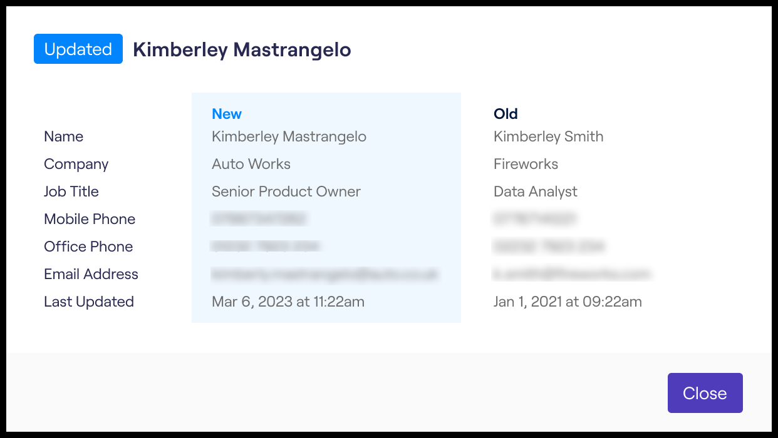Click the Close button
Screen dimensions: 778x438
pyautogui.click(x=705, y=393)
